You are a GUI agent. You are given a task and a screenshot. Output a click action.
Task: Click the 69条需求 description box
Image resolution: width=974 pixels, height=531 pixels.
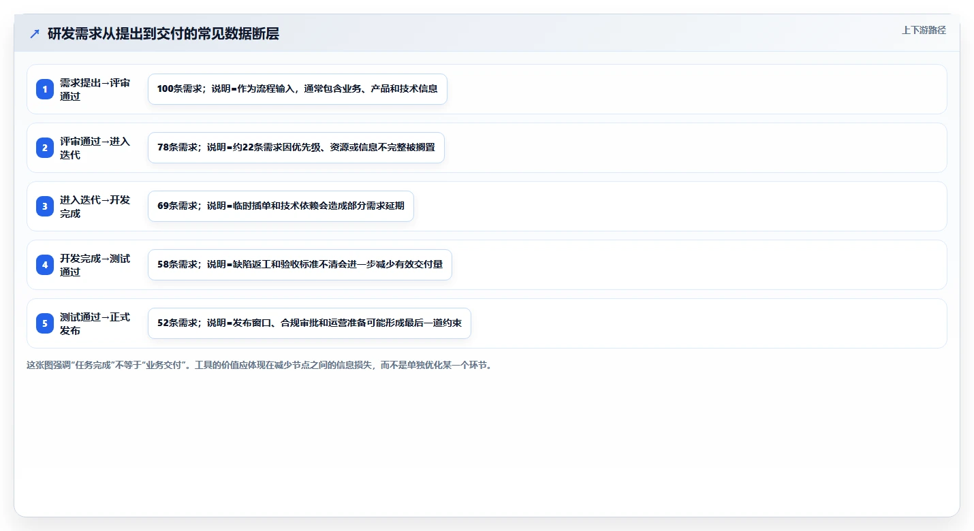point(281,206)
